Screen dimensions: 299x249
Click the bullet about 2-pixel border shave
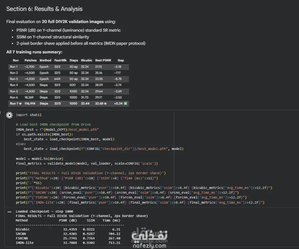81,43
